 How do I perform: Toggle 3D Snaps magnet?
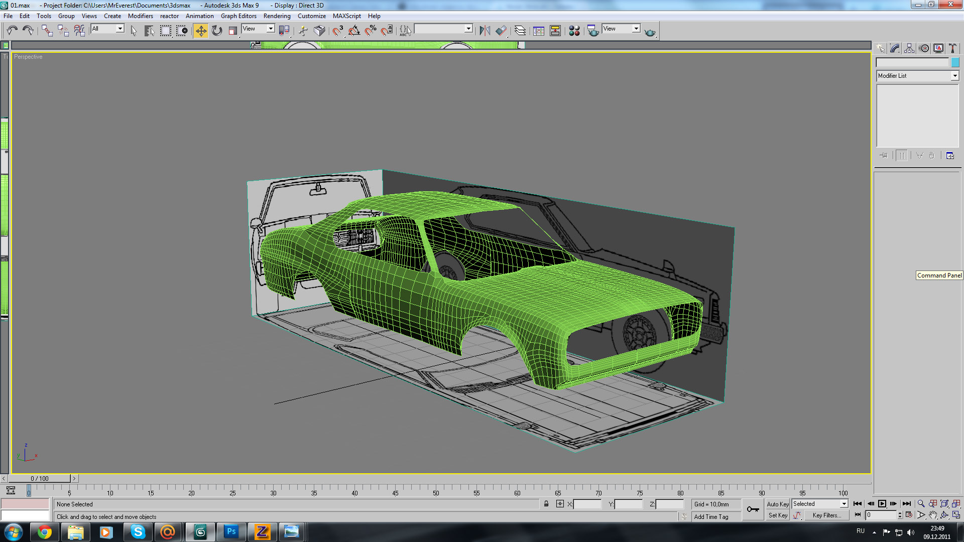[337, 31]
